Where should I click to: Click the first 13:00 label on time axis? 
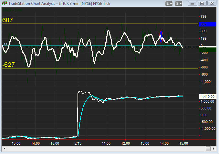[x=16, y=143]
